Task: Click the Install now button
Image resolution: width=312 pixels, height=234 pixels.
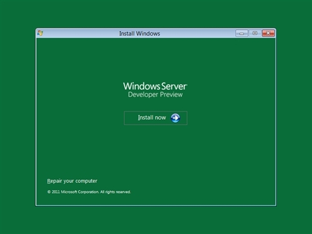Action: coord(155,118)
